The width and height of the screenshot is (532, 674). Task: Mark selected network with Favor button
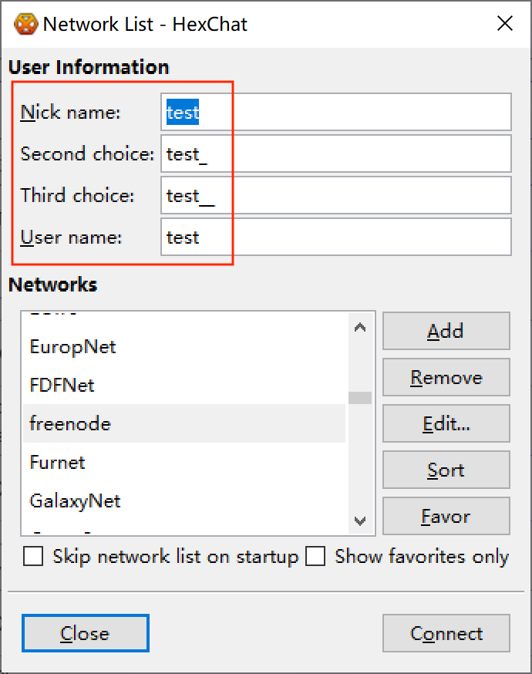[x=446, y=517]
